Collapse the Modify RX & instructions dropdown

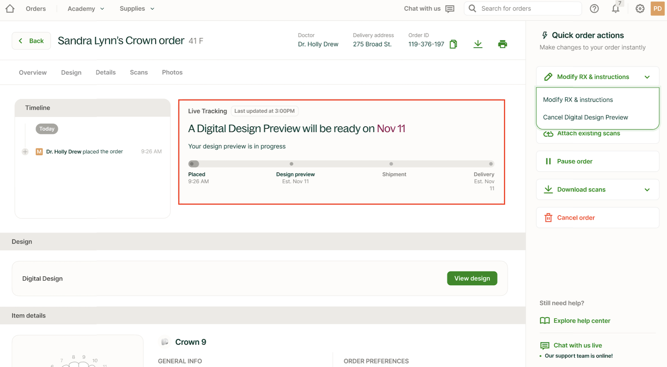point(647,77)
